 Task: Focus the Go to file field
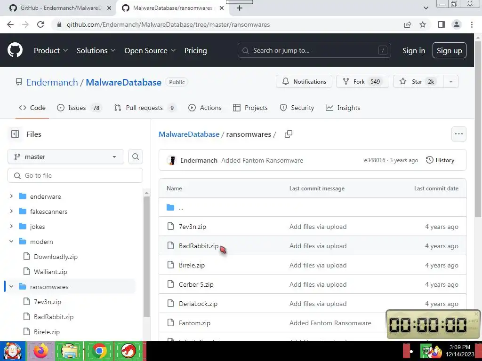point(75,175)
